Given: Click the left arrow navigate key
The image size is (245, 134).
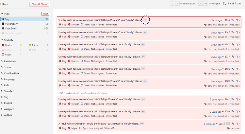Looking at the screenshot, I should (200, 4).
